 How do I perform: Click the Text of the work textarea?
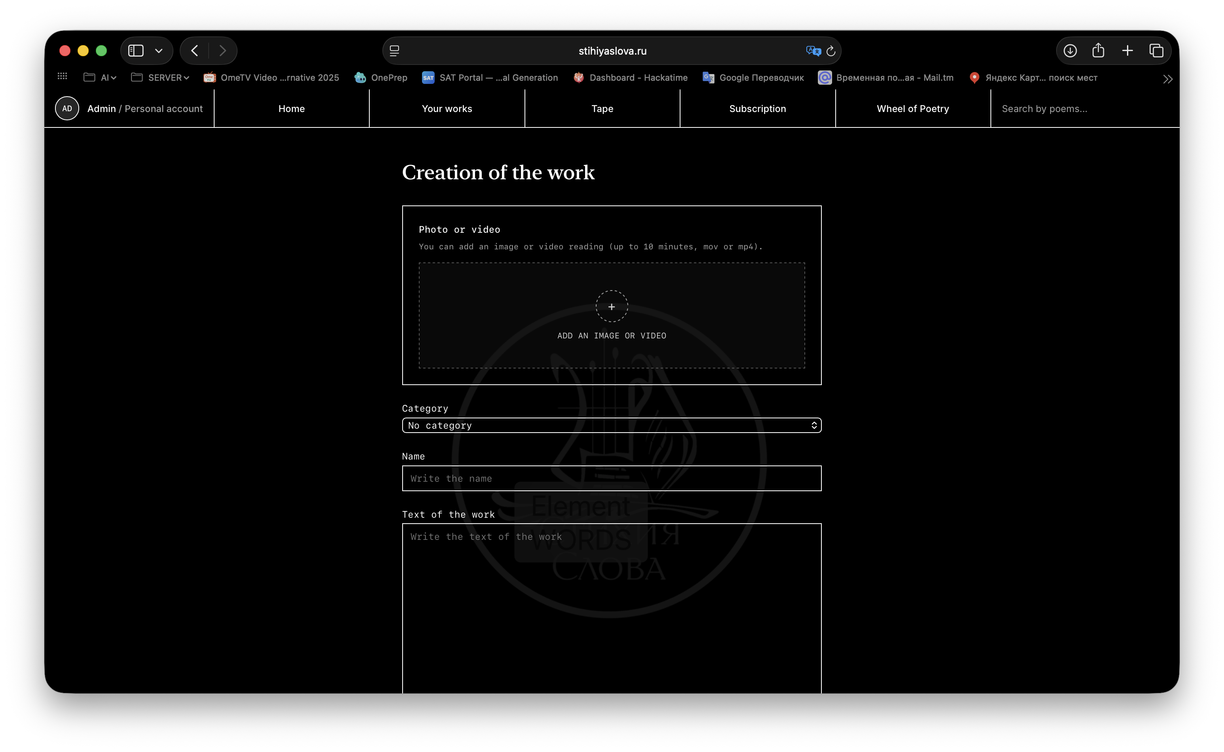(x=612, y=608)
